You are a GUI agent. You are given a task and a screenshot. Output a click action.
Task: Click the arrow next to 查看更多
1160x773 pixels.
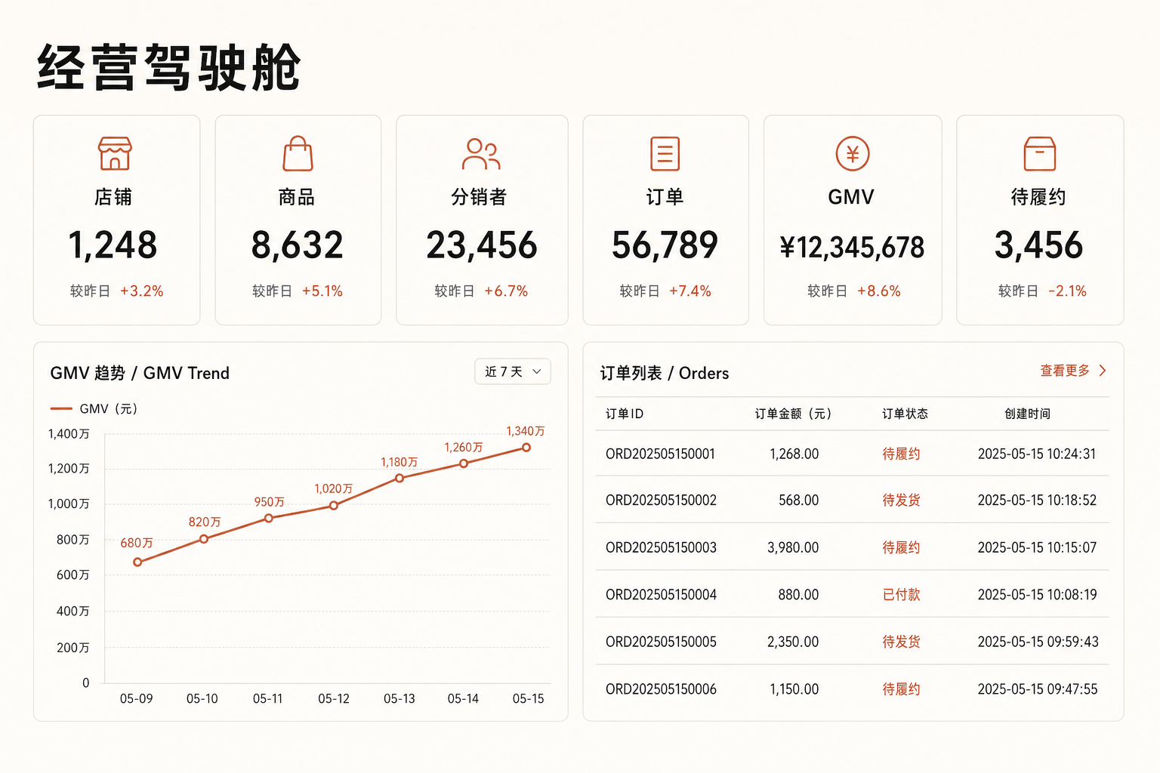coord(1103,371)
